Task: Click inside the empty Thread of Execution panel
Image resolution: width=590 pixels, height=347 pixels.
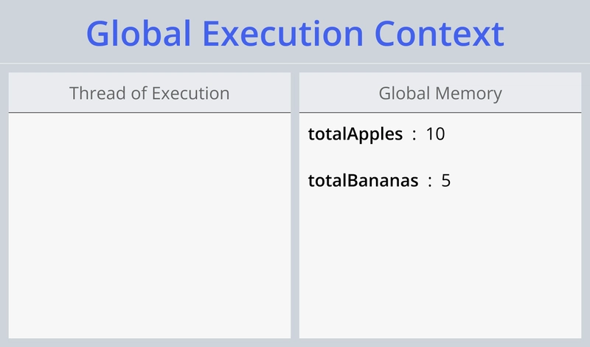Action: [x=150, y=225]
